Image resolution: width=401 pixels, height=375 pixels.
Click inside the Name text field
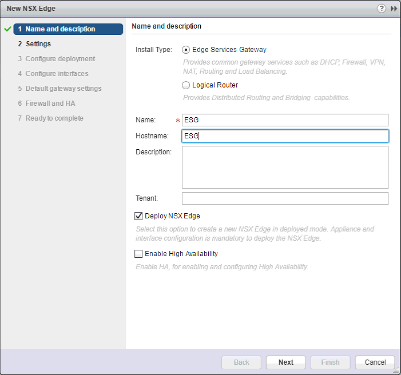[285, 120]
